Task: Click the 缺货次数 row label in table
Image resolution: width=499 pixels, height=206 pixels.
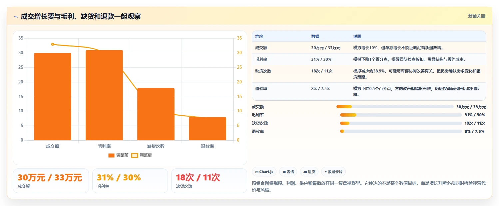Action: point(263,71)
